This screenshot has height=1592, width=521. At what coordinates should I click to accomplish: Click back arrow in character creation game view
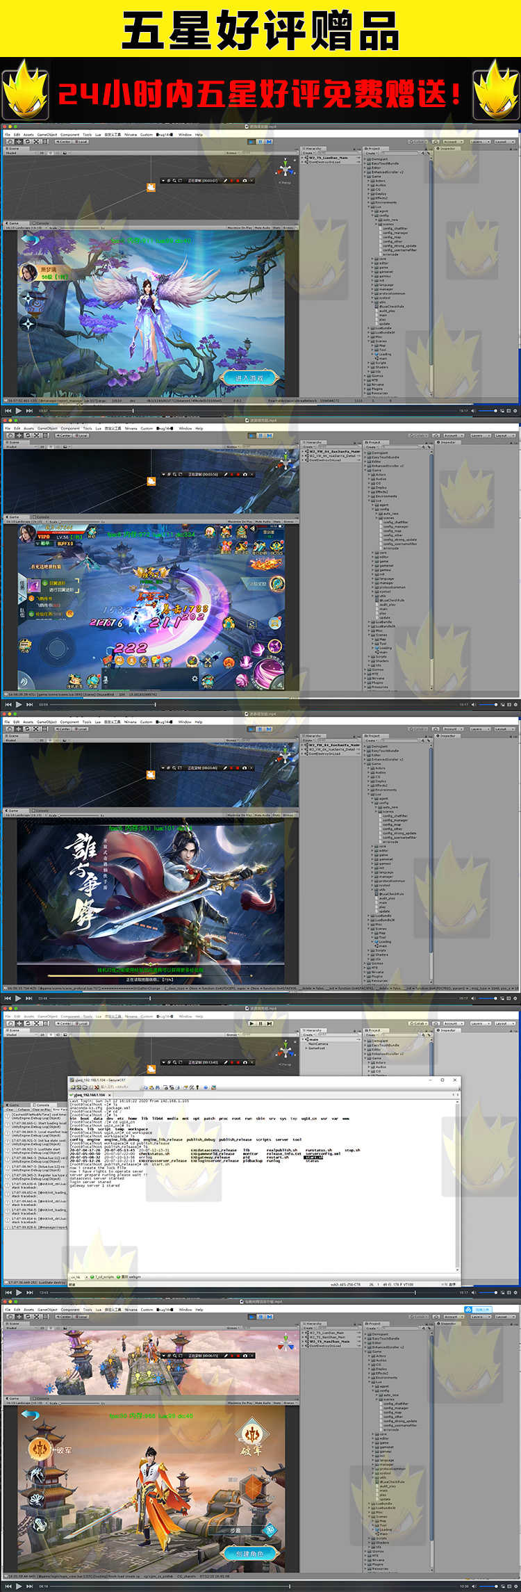coord(29,1414)
